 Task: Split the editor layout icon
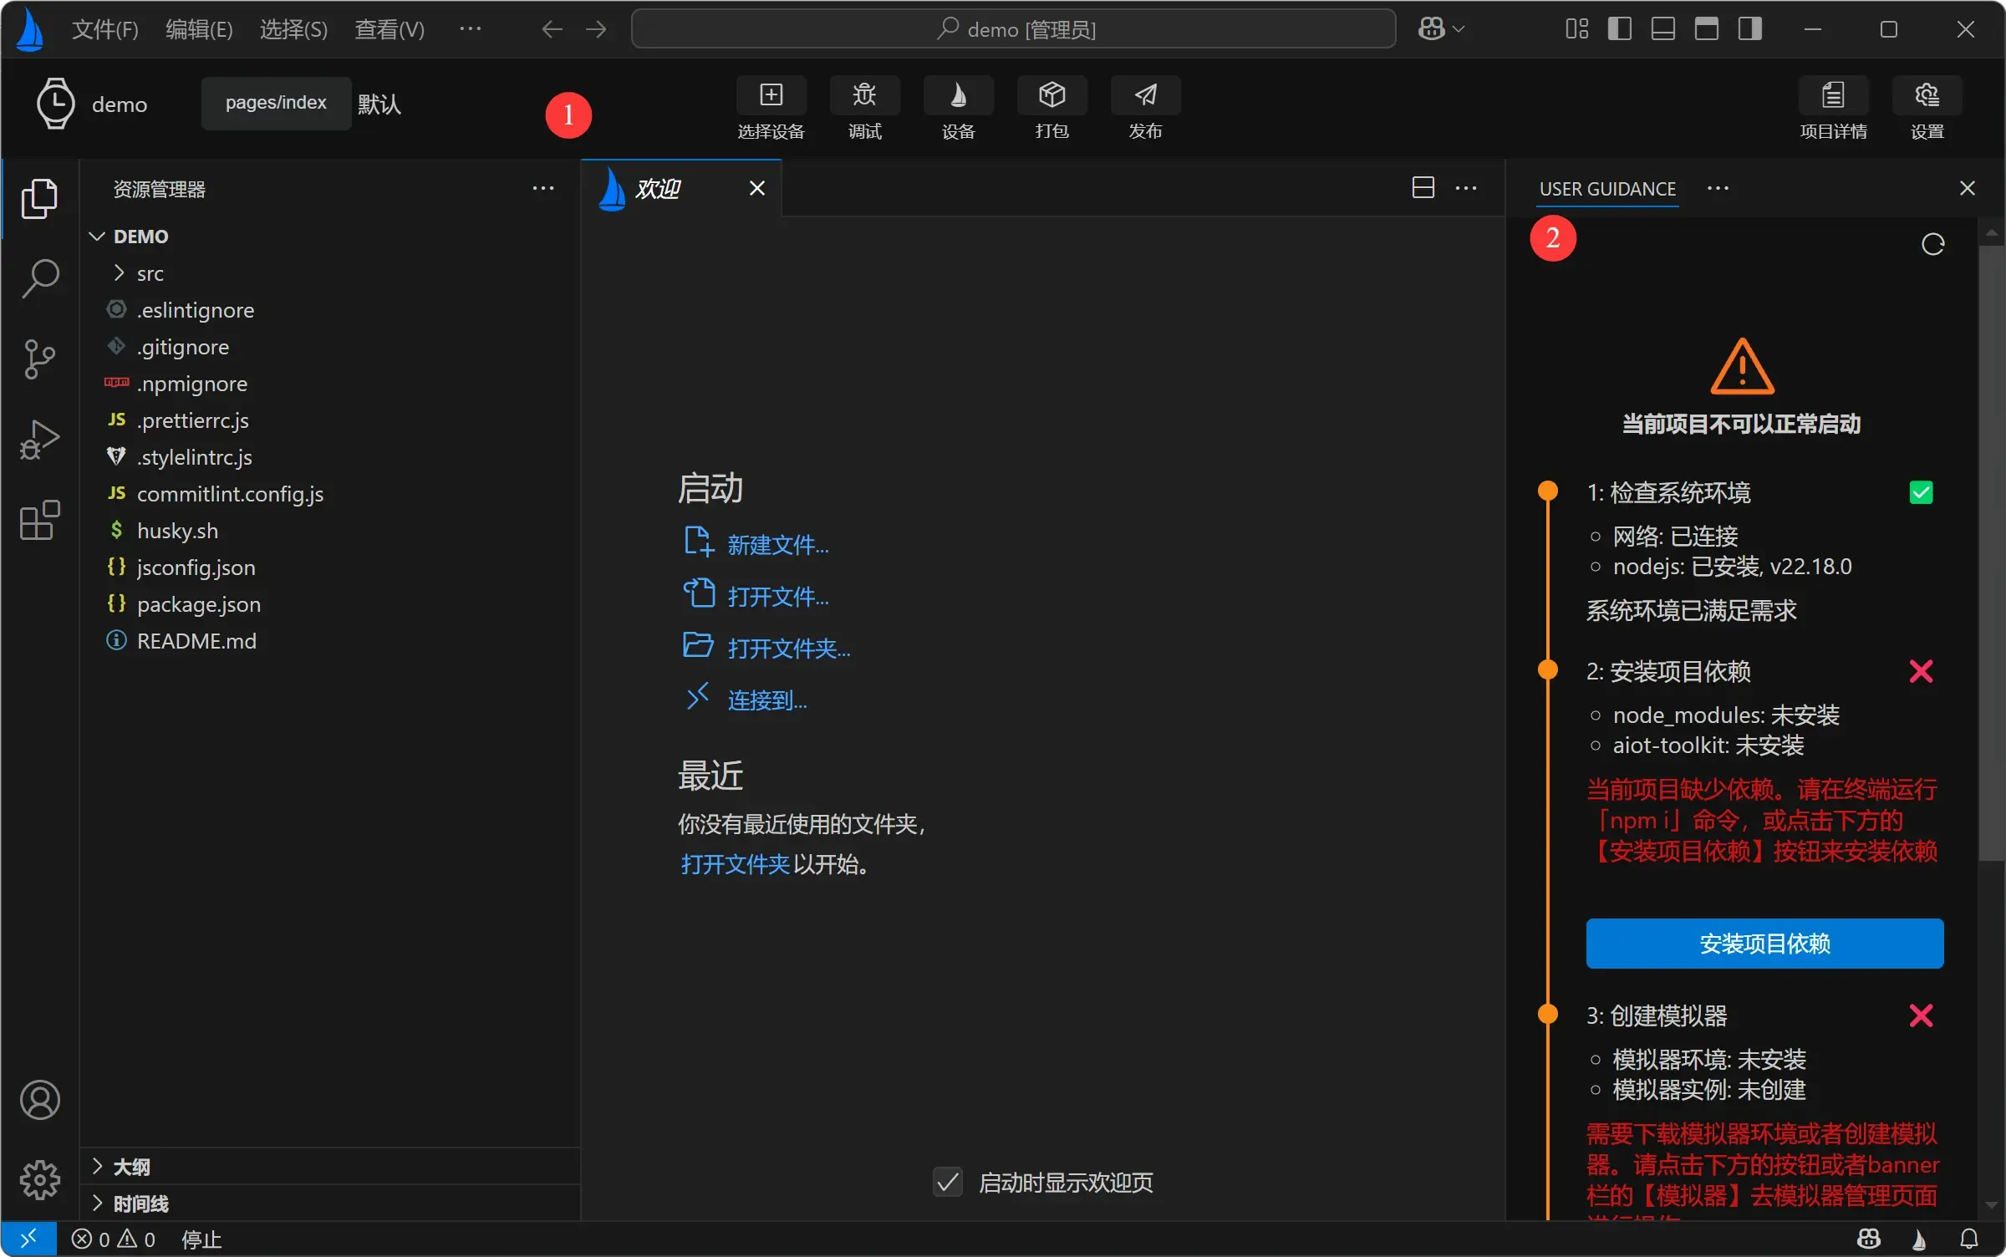coord(1423,188)
